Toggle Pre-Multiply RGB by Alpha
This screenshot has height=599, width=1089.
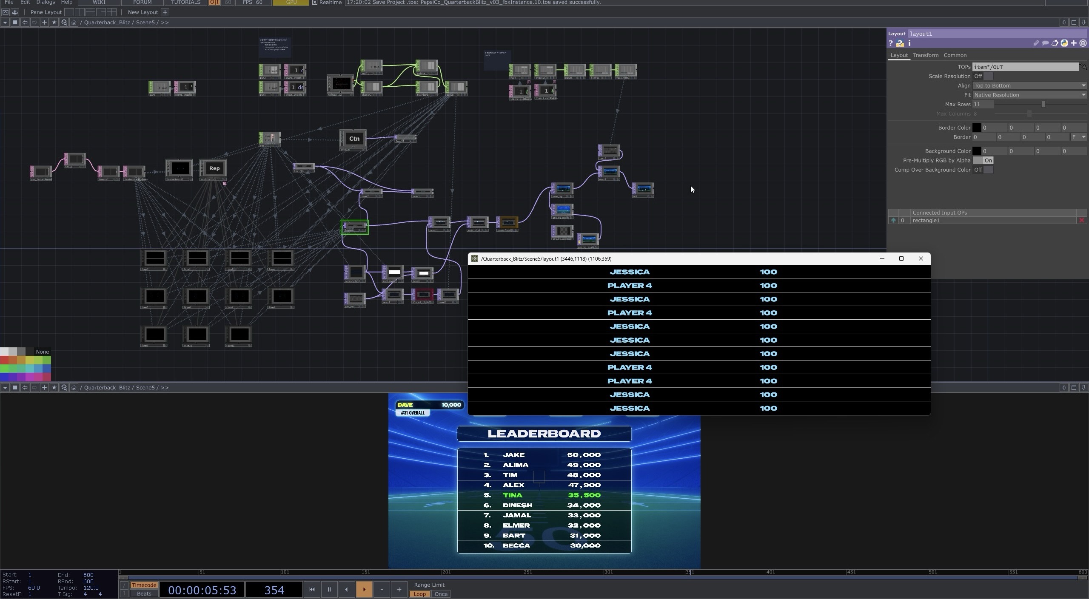click(x=983, y=160)
